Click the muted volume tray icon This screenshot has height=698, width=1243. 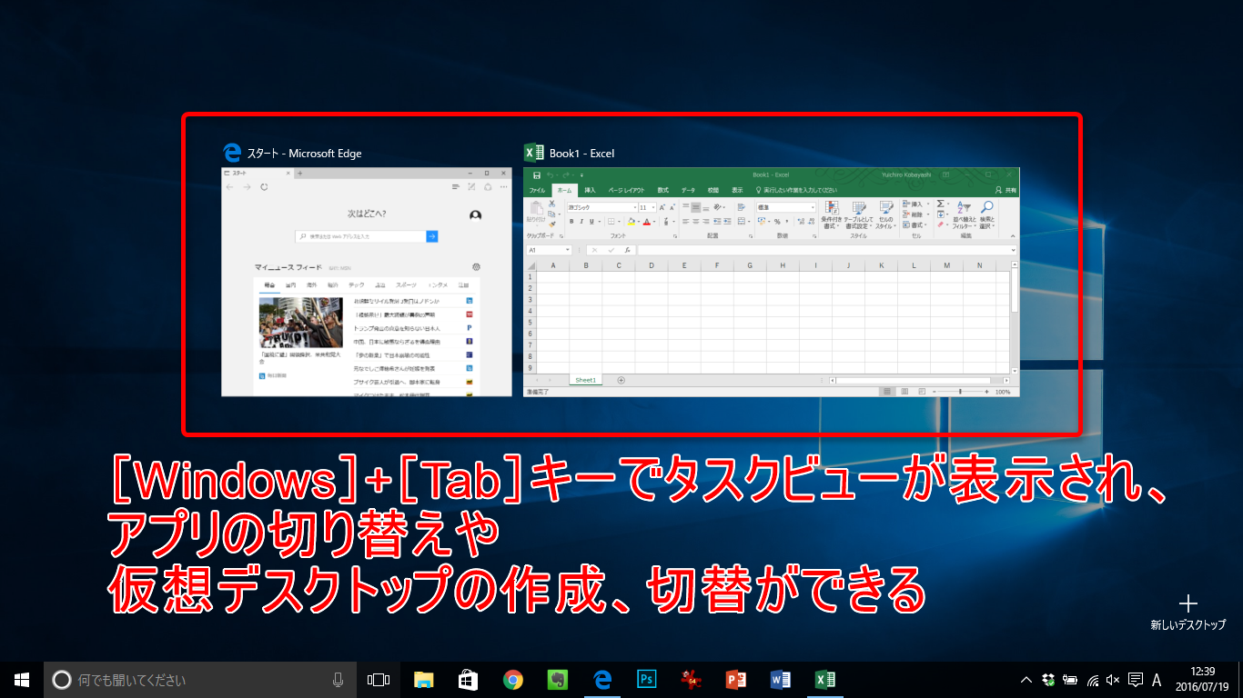point(1113,679)
